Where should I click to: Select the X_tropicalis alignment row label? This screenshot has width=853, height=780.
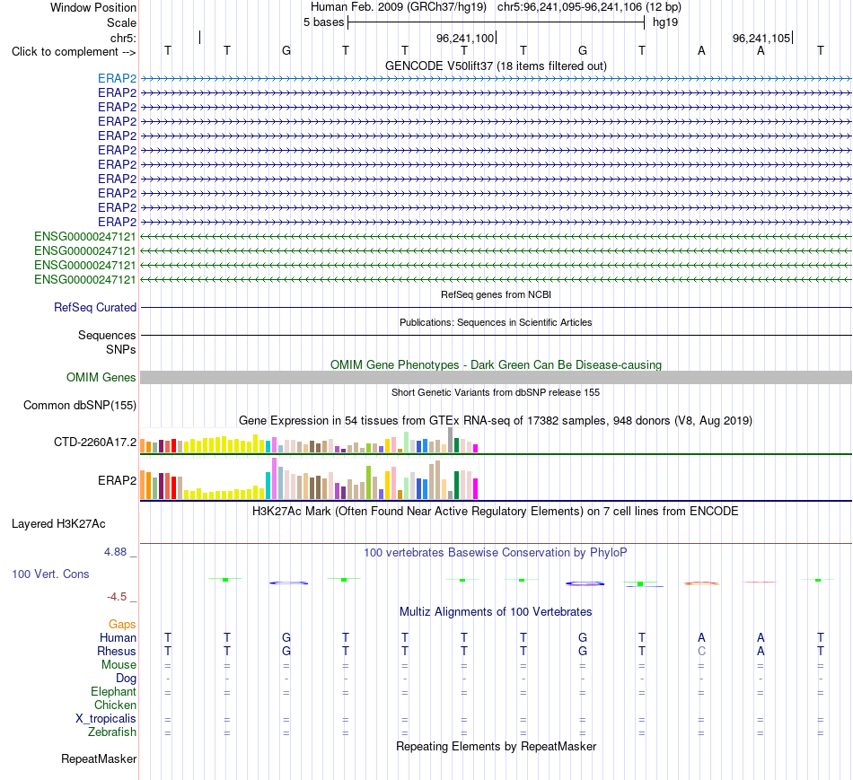pyautogui.click(x=106, y=719)
